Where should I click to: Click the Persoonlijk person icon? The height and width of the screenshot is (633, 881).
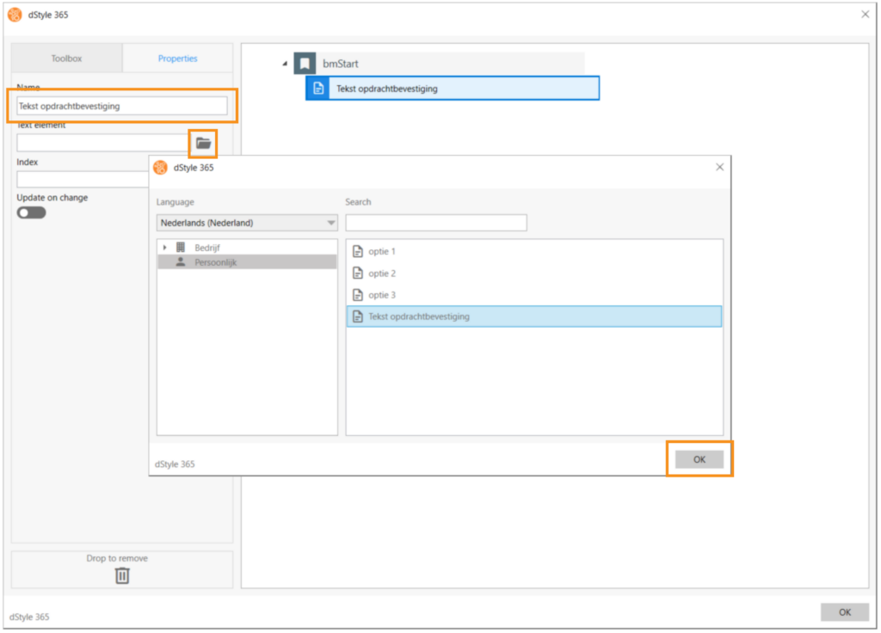coord(181,261)
